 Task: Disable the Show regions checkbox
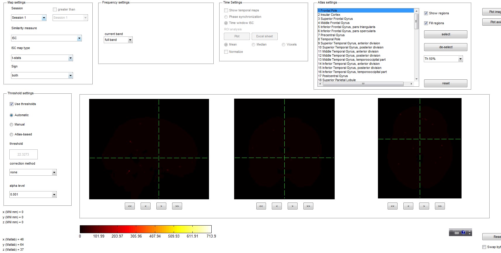(426, 13)
